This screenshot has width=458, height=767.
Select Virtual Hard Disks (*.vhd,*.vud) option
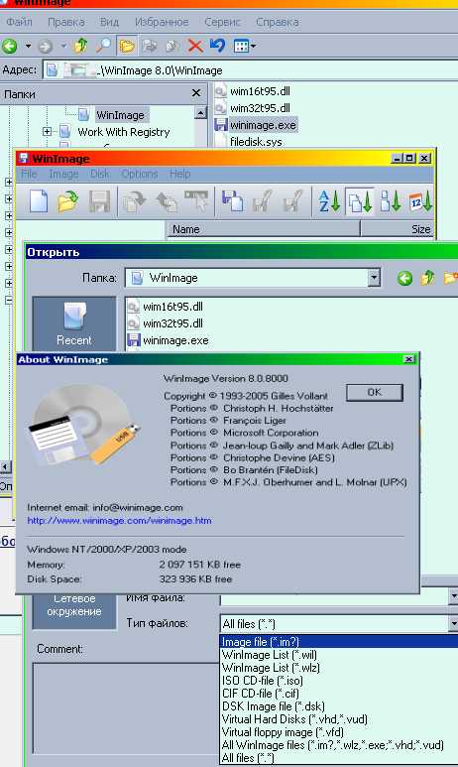(x=339, y=719)
